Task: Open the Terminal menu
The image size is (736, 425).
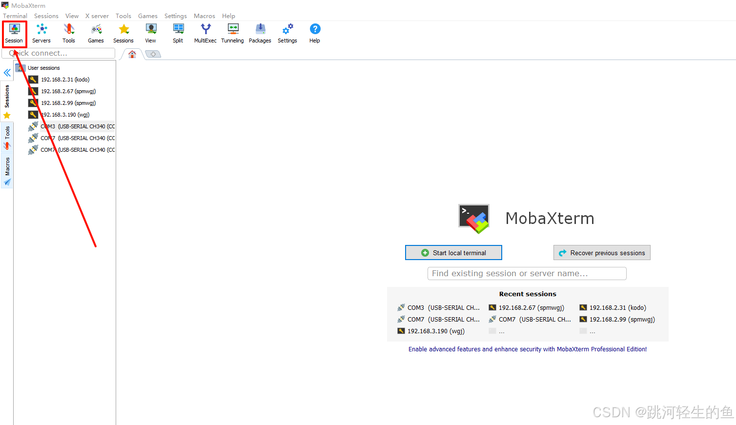Action: (15, 16)
